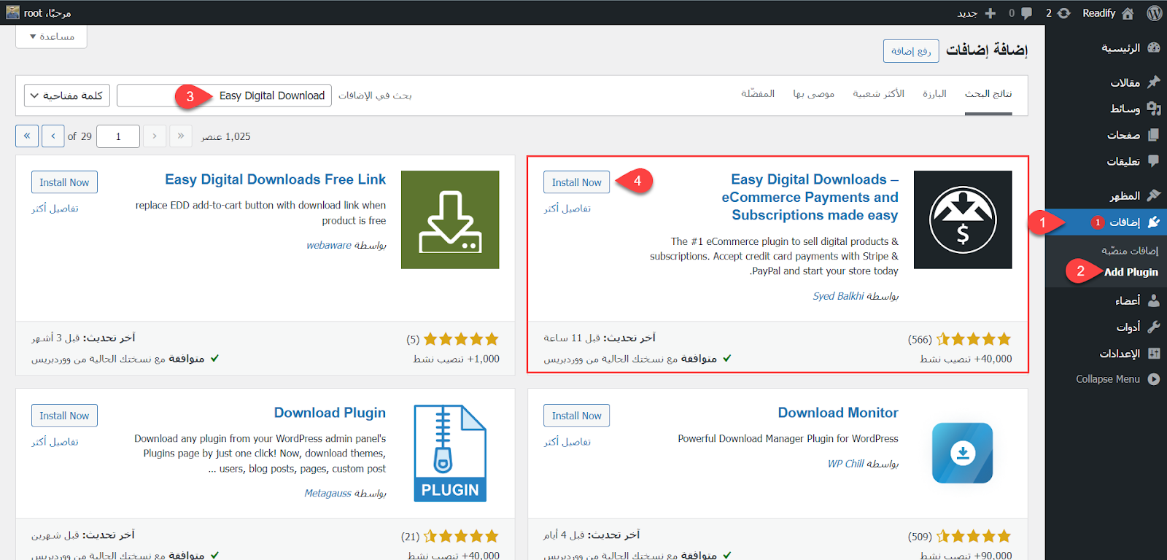Open Download Plugin title link
Image resolution: width=1167 pixels, height=560 pixels.
[x=330, y=413]
